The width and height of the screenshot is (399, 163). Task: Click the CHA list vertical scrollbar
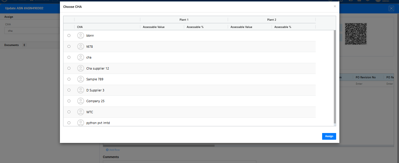[x=335, y=76]
